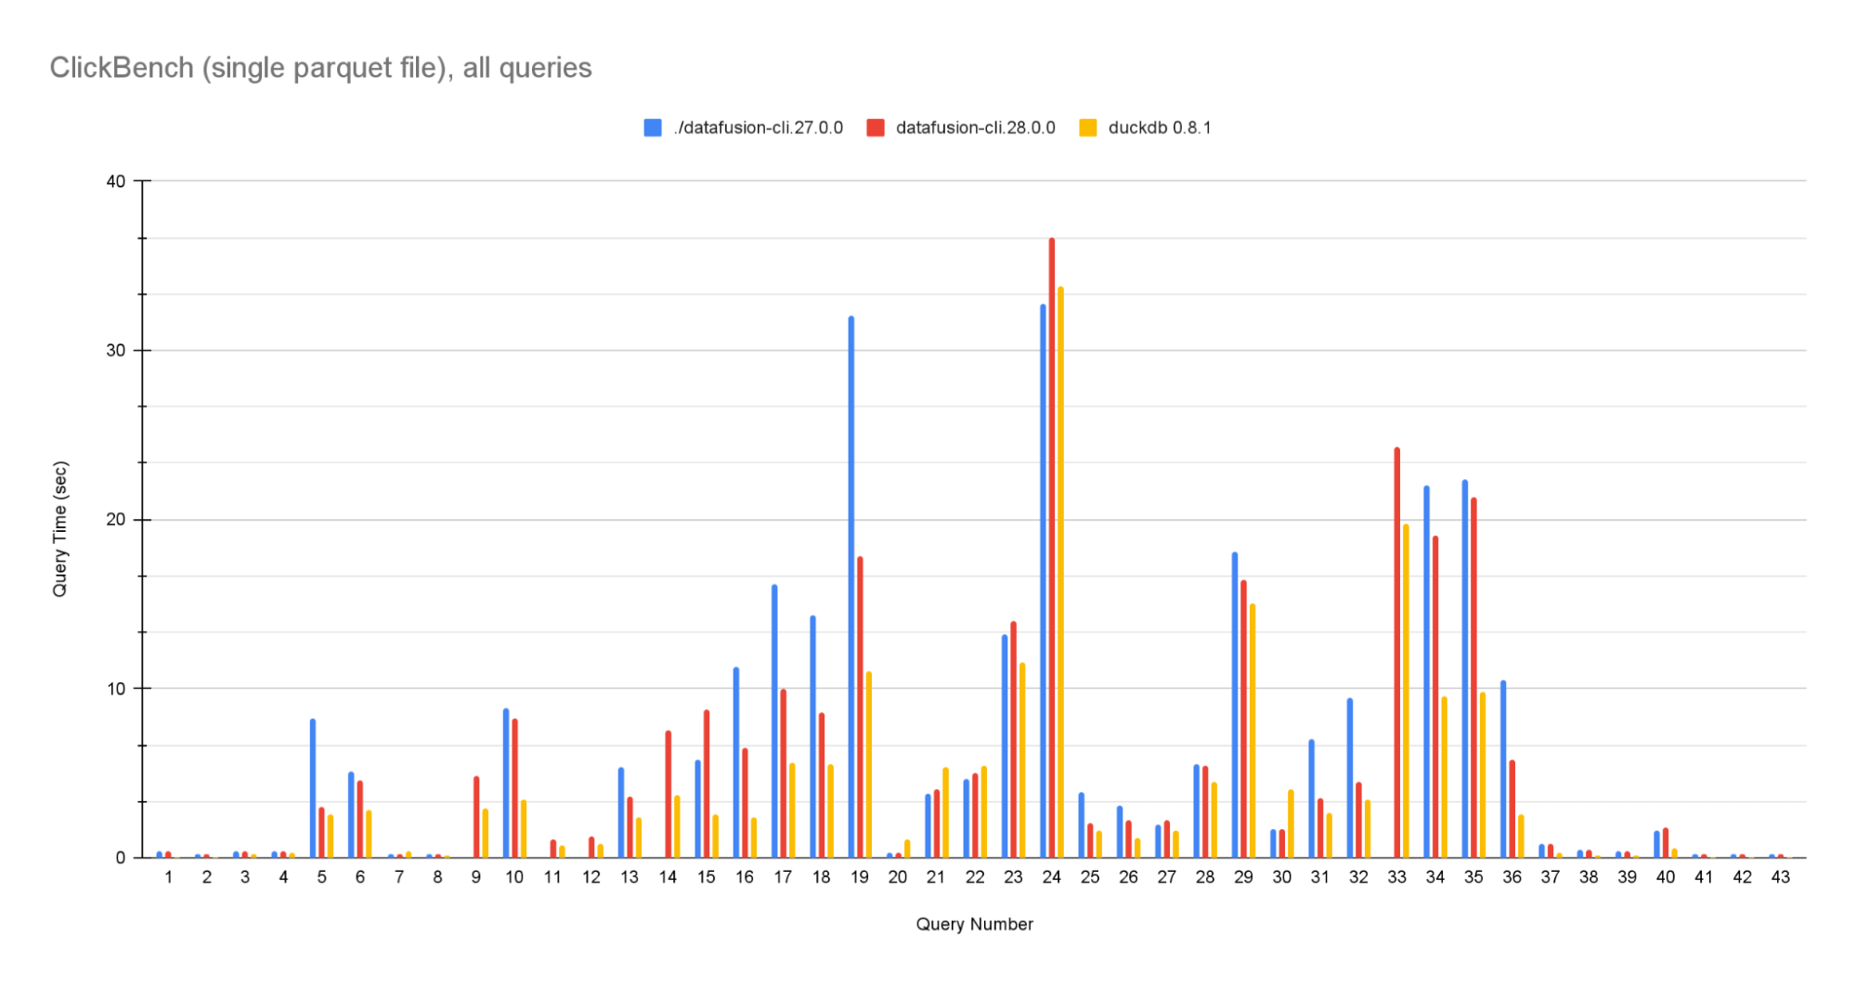Click the x-axis label '24'
This screenshot has width=1856, height=985.
1052,877
